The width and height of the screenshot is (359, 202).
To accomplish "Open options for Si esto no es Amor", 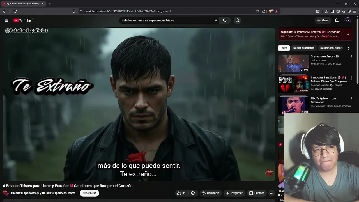I will 351,57.
